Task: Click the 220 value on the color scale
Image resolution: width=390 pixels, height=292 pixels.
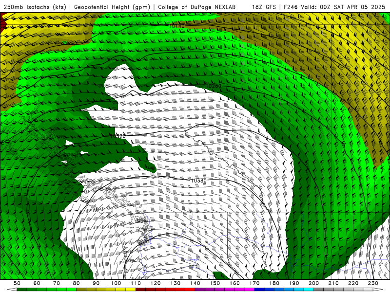Action: coord(353,283)
